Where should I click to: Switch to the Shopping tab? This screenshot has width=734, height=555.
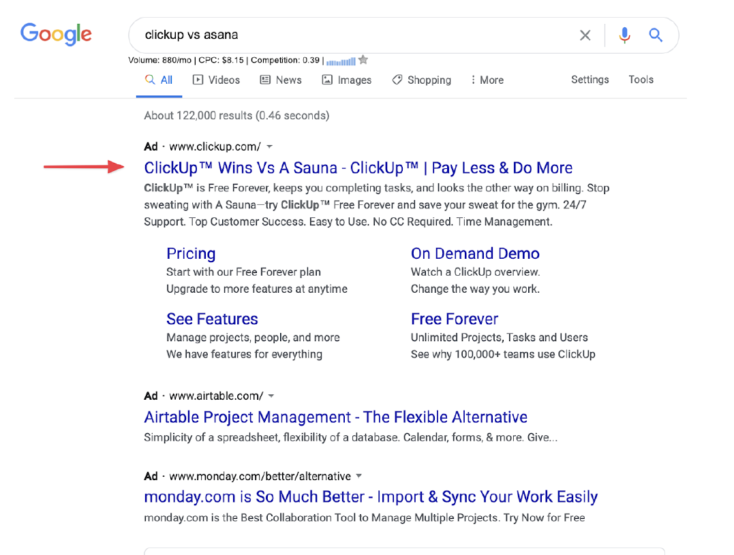tap(421, 80)
